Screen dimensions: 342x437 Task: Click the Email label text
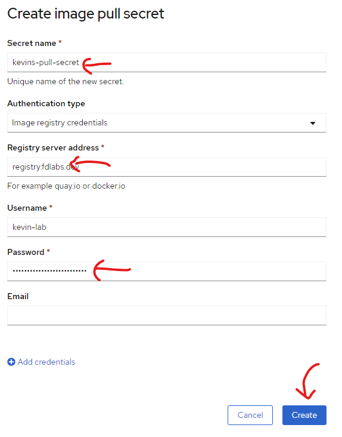[x=18, y=296]
